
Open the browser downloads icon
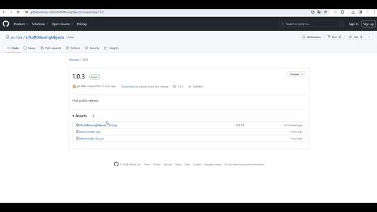click(x=353, y=12)
